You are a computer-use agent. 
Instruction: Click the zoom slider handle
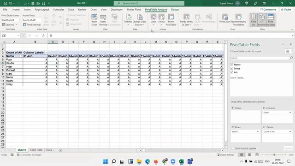pyautogui.click(x=274, y=155)
